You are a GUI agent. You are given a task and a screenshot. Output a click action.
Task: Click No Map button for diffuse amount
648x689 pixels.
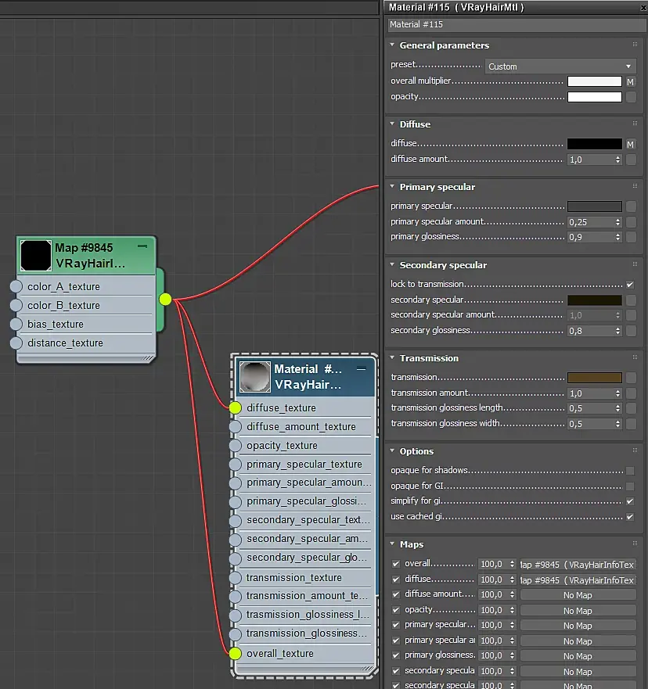tap(578, 595)
